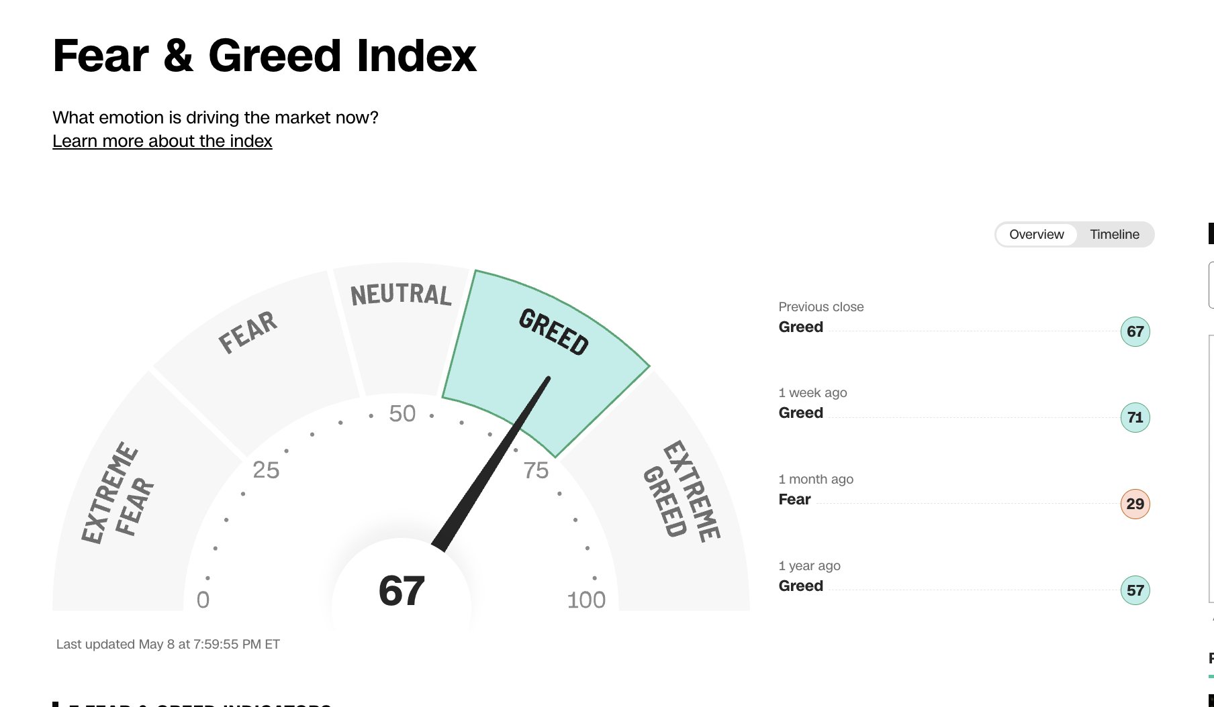Click the Previous close 67 badge

tap(1135, 331)
